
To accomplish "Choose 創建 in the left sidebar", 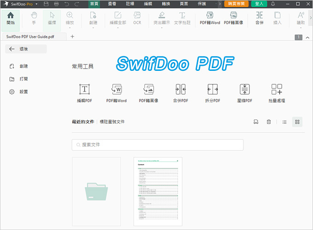I will click(19, 66).
